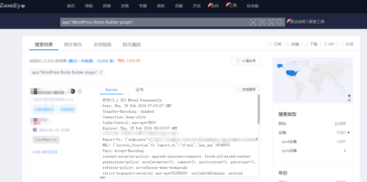
Task: Click the ZoomEye logo
Action: (13, 6)
